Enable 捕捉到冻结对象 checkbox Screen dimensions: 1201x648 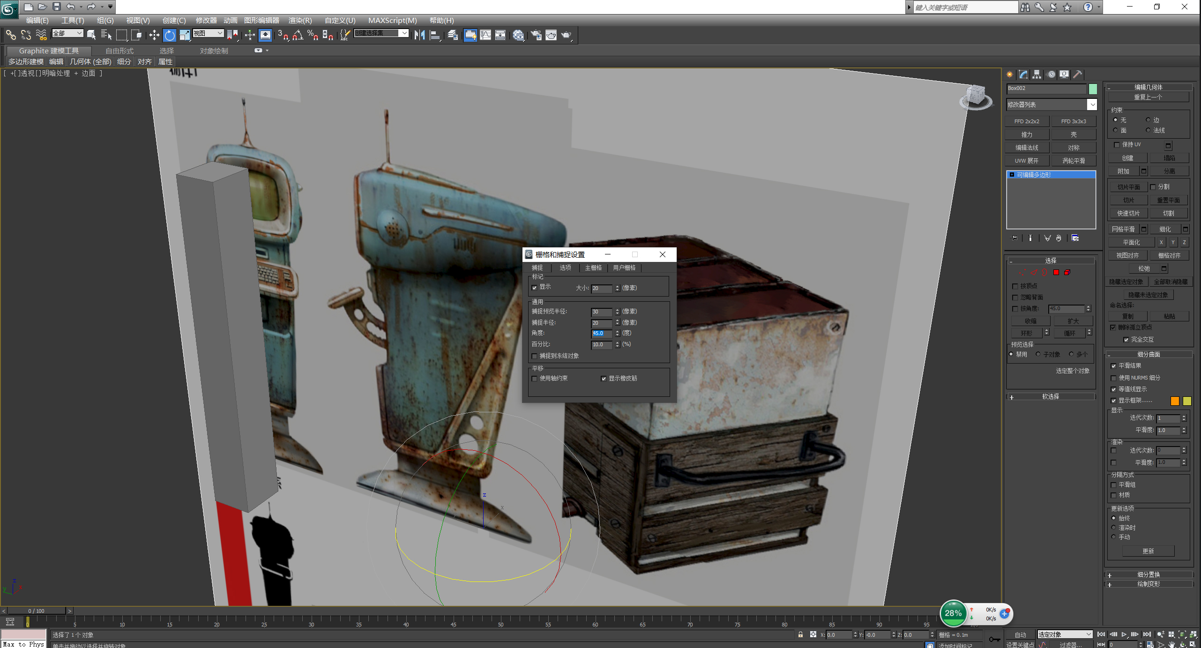(535, 356)
